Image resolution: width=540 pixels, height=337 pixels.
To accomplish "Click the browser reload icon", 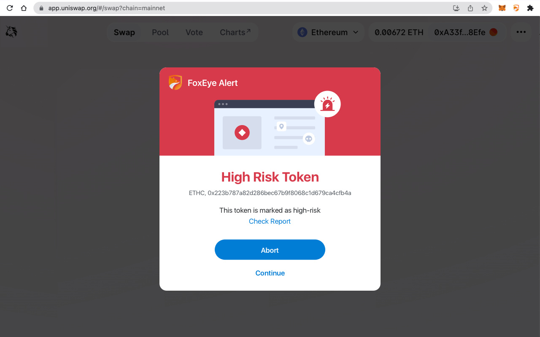I will [x=10, y=8].
